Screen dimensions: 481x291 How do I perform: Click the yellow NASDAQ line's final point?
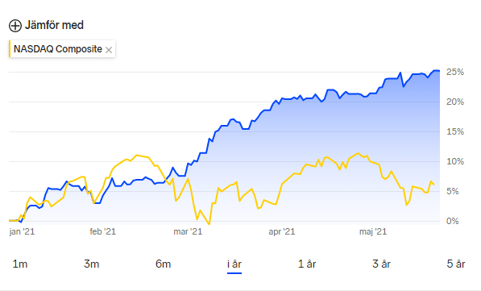433,185
